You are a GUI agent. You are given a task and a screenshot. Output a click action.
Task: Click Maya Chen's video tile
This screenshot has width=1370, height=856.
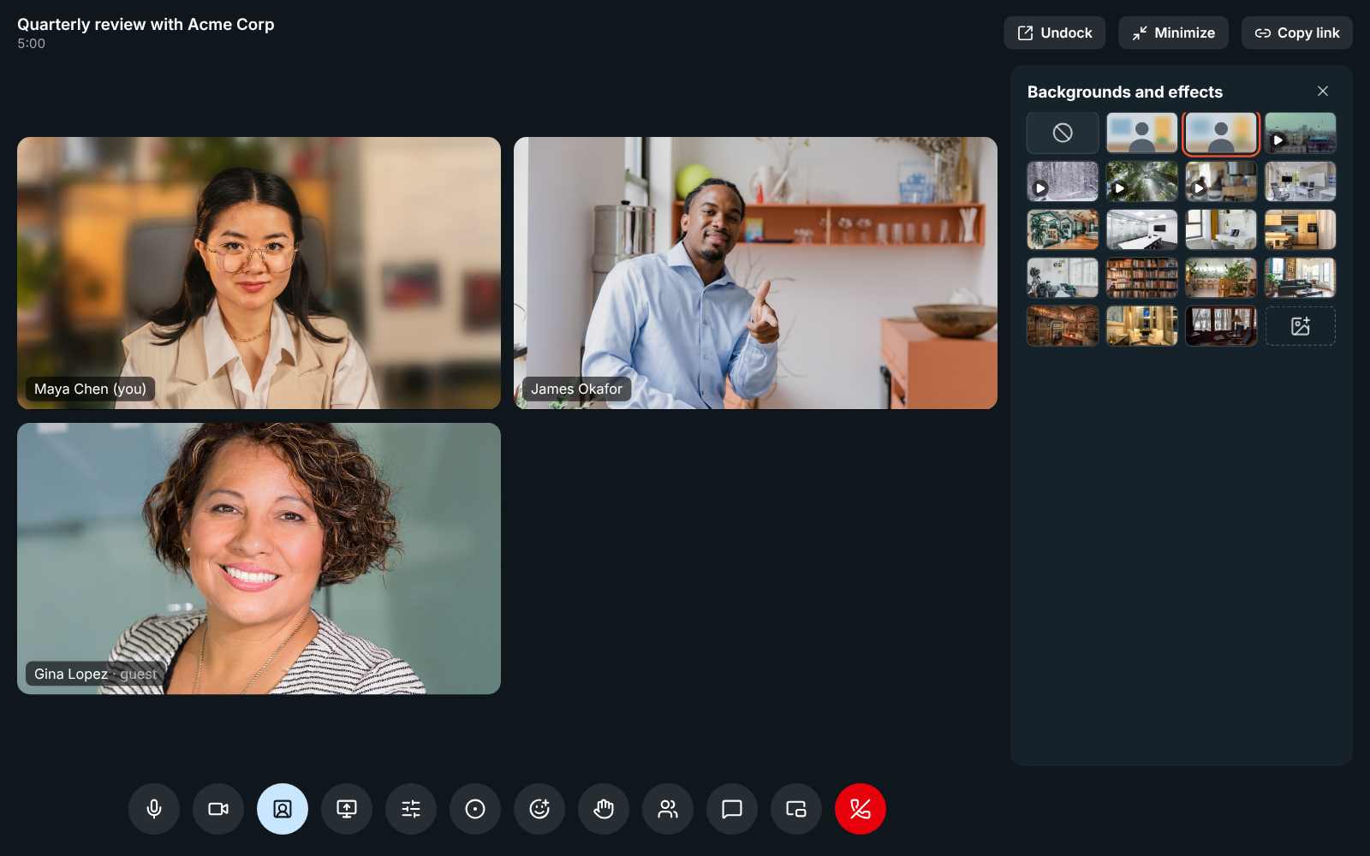coord(259,273)
